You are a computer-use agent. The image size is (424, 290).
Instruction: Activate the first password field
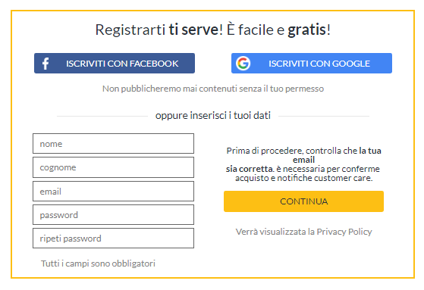(x=113, y=215)
